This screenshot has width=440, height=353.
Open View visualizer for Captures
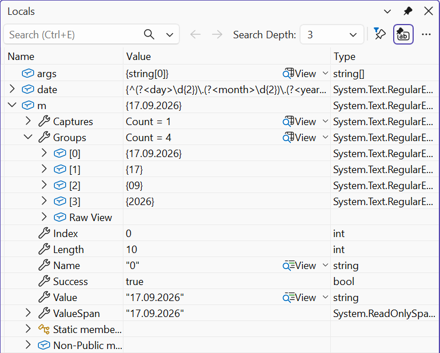(299, 122)
